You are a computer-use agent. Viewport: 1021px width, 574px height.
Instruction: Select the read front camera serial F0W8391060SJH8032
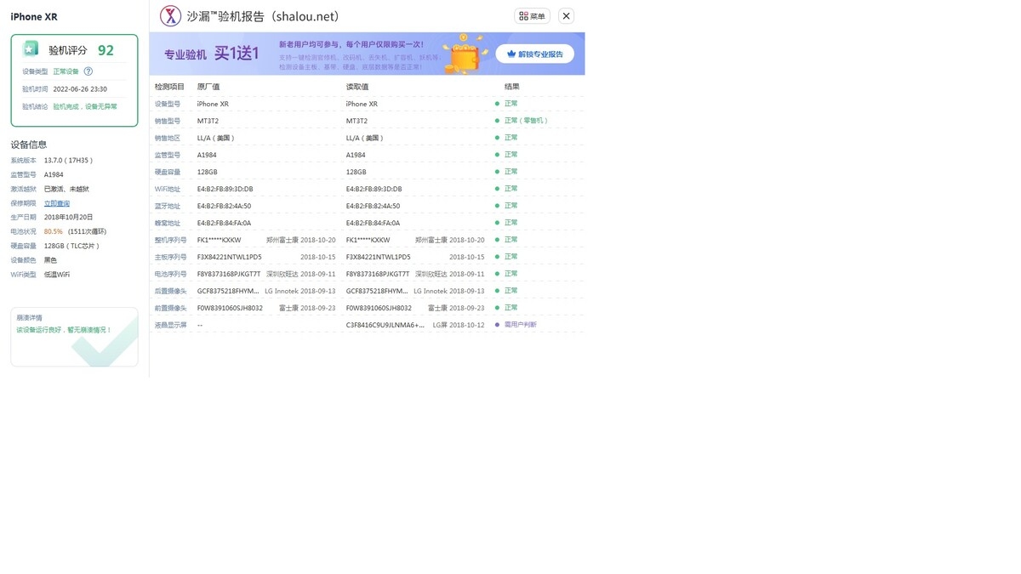[x=379, y=308]
